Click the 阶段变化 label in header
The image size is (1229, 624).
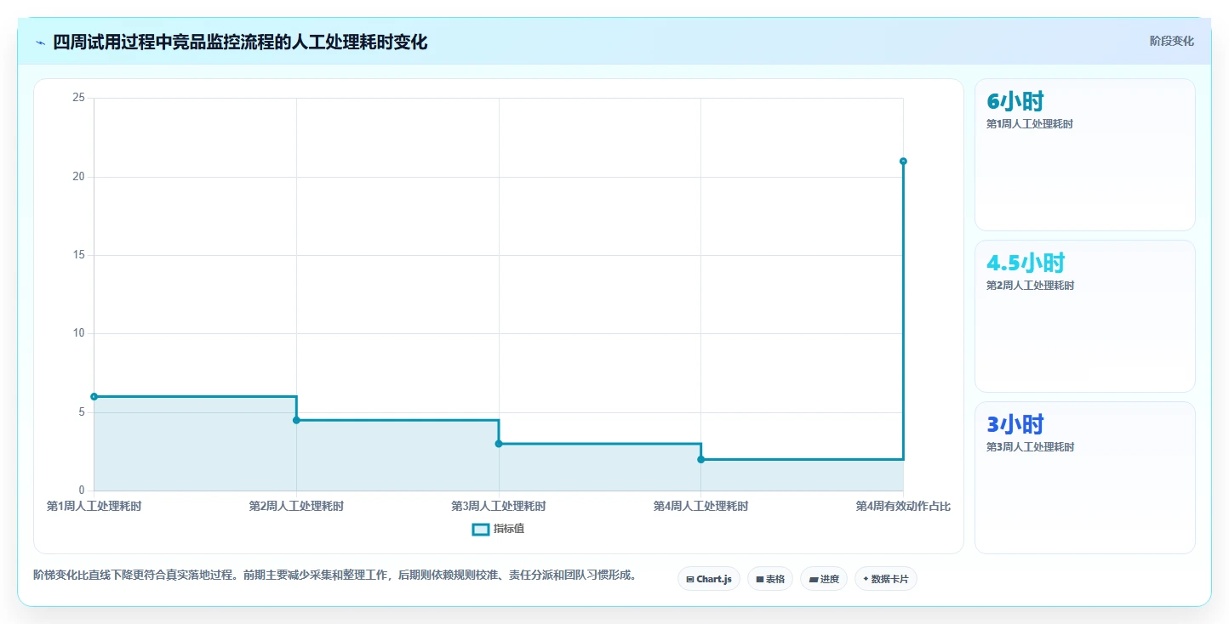click(1171, 41)
